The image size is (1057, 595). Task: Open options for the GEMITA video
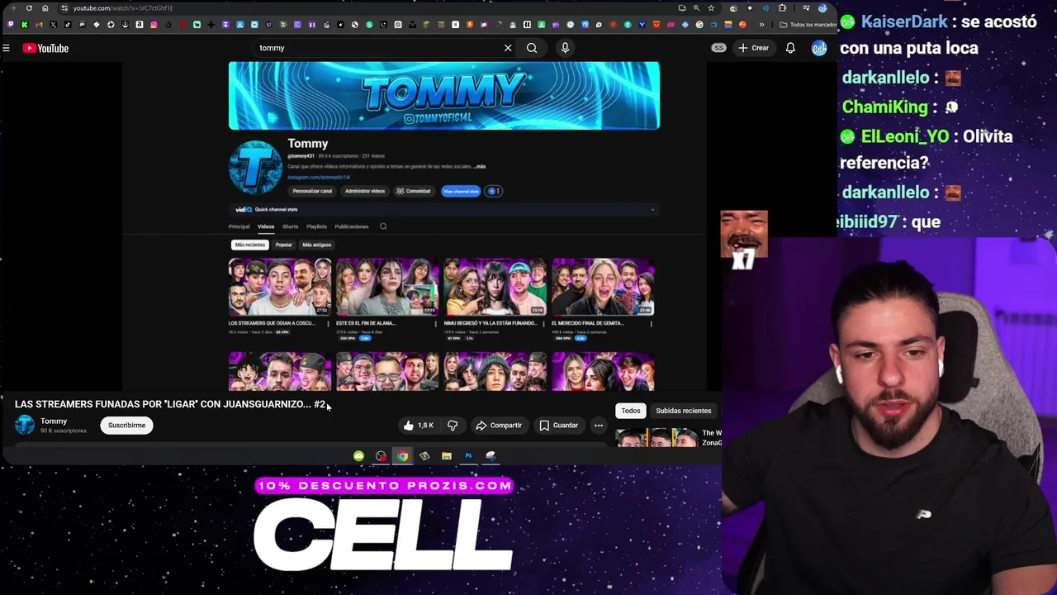(x=651, y=324)
